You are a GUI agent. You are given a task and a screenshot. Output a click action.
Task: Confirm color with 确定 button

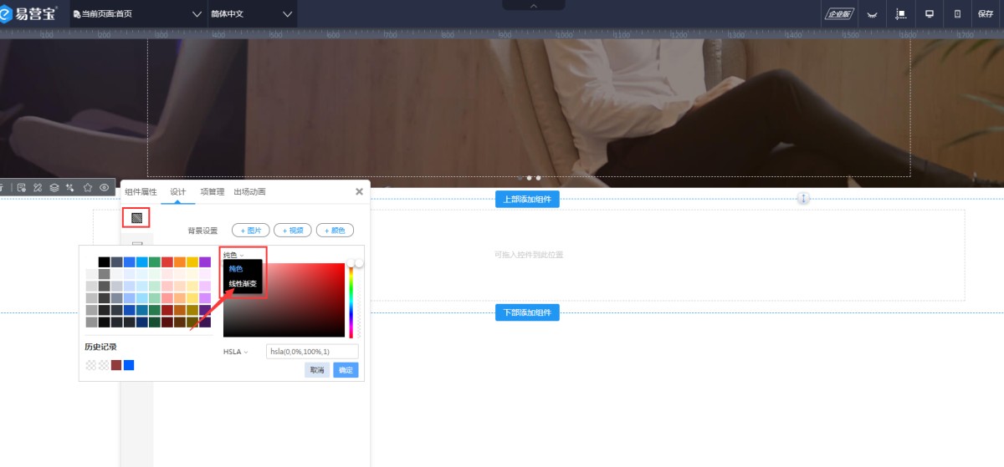pyautogui.click(x=346, y=370)
